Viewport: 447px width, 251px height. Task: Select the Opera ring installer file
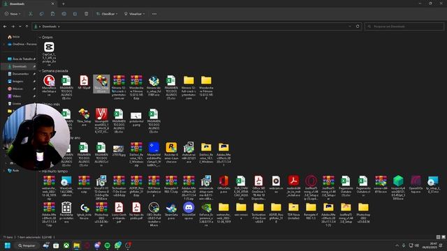(311, 188)
